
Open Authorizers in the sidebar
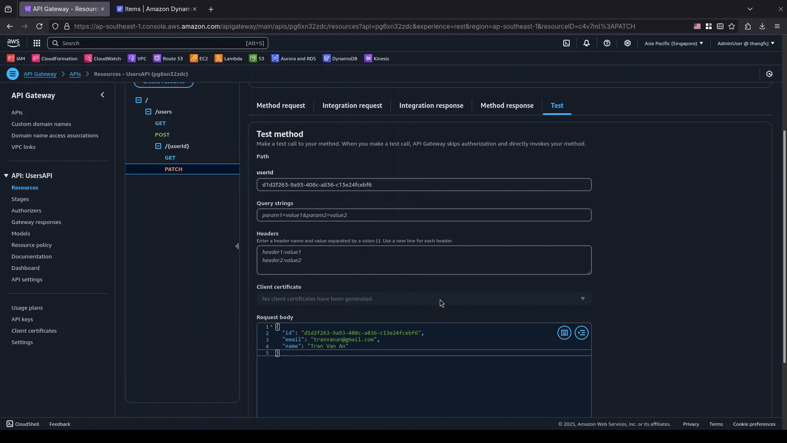pyautogui.click(x=26, y=210)
